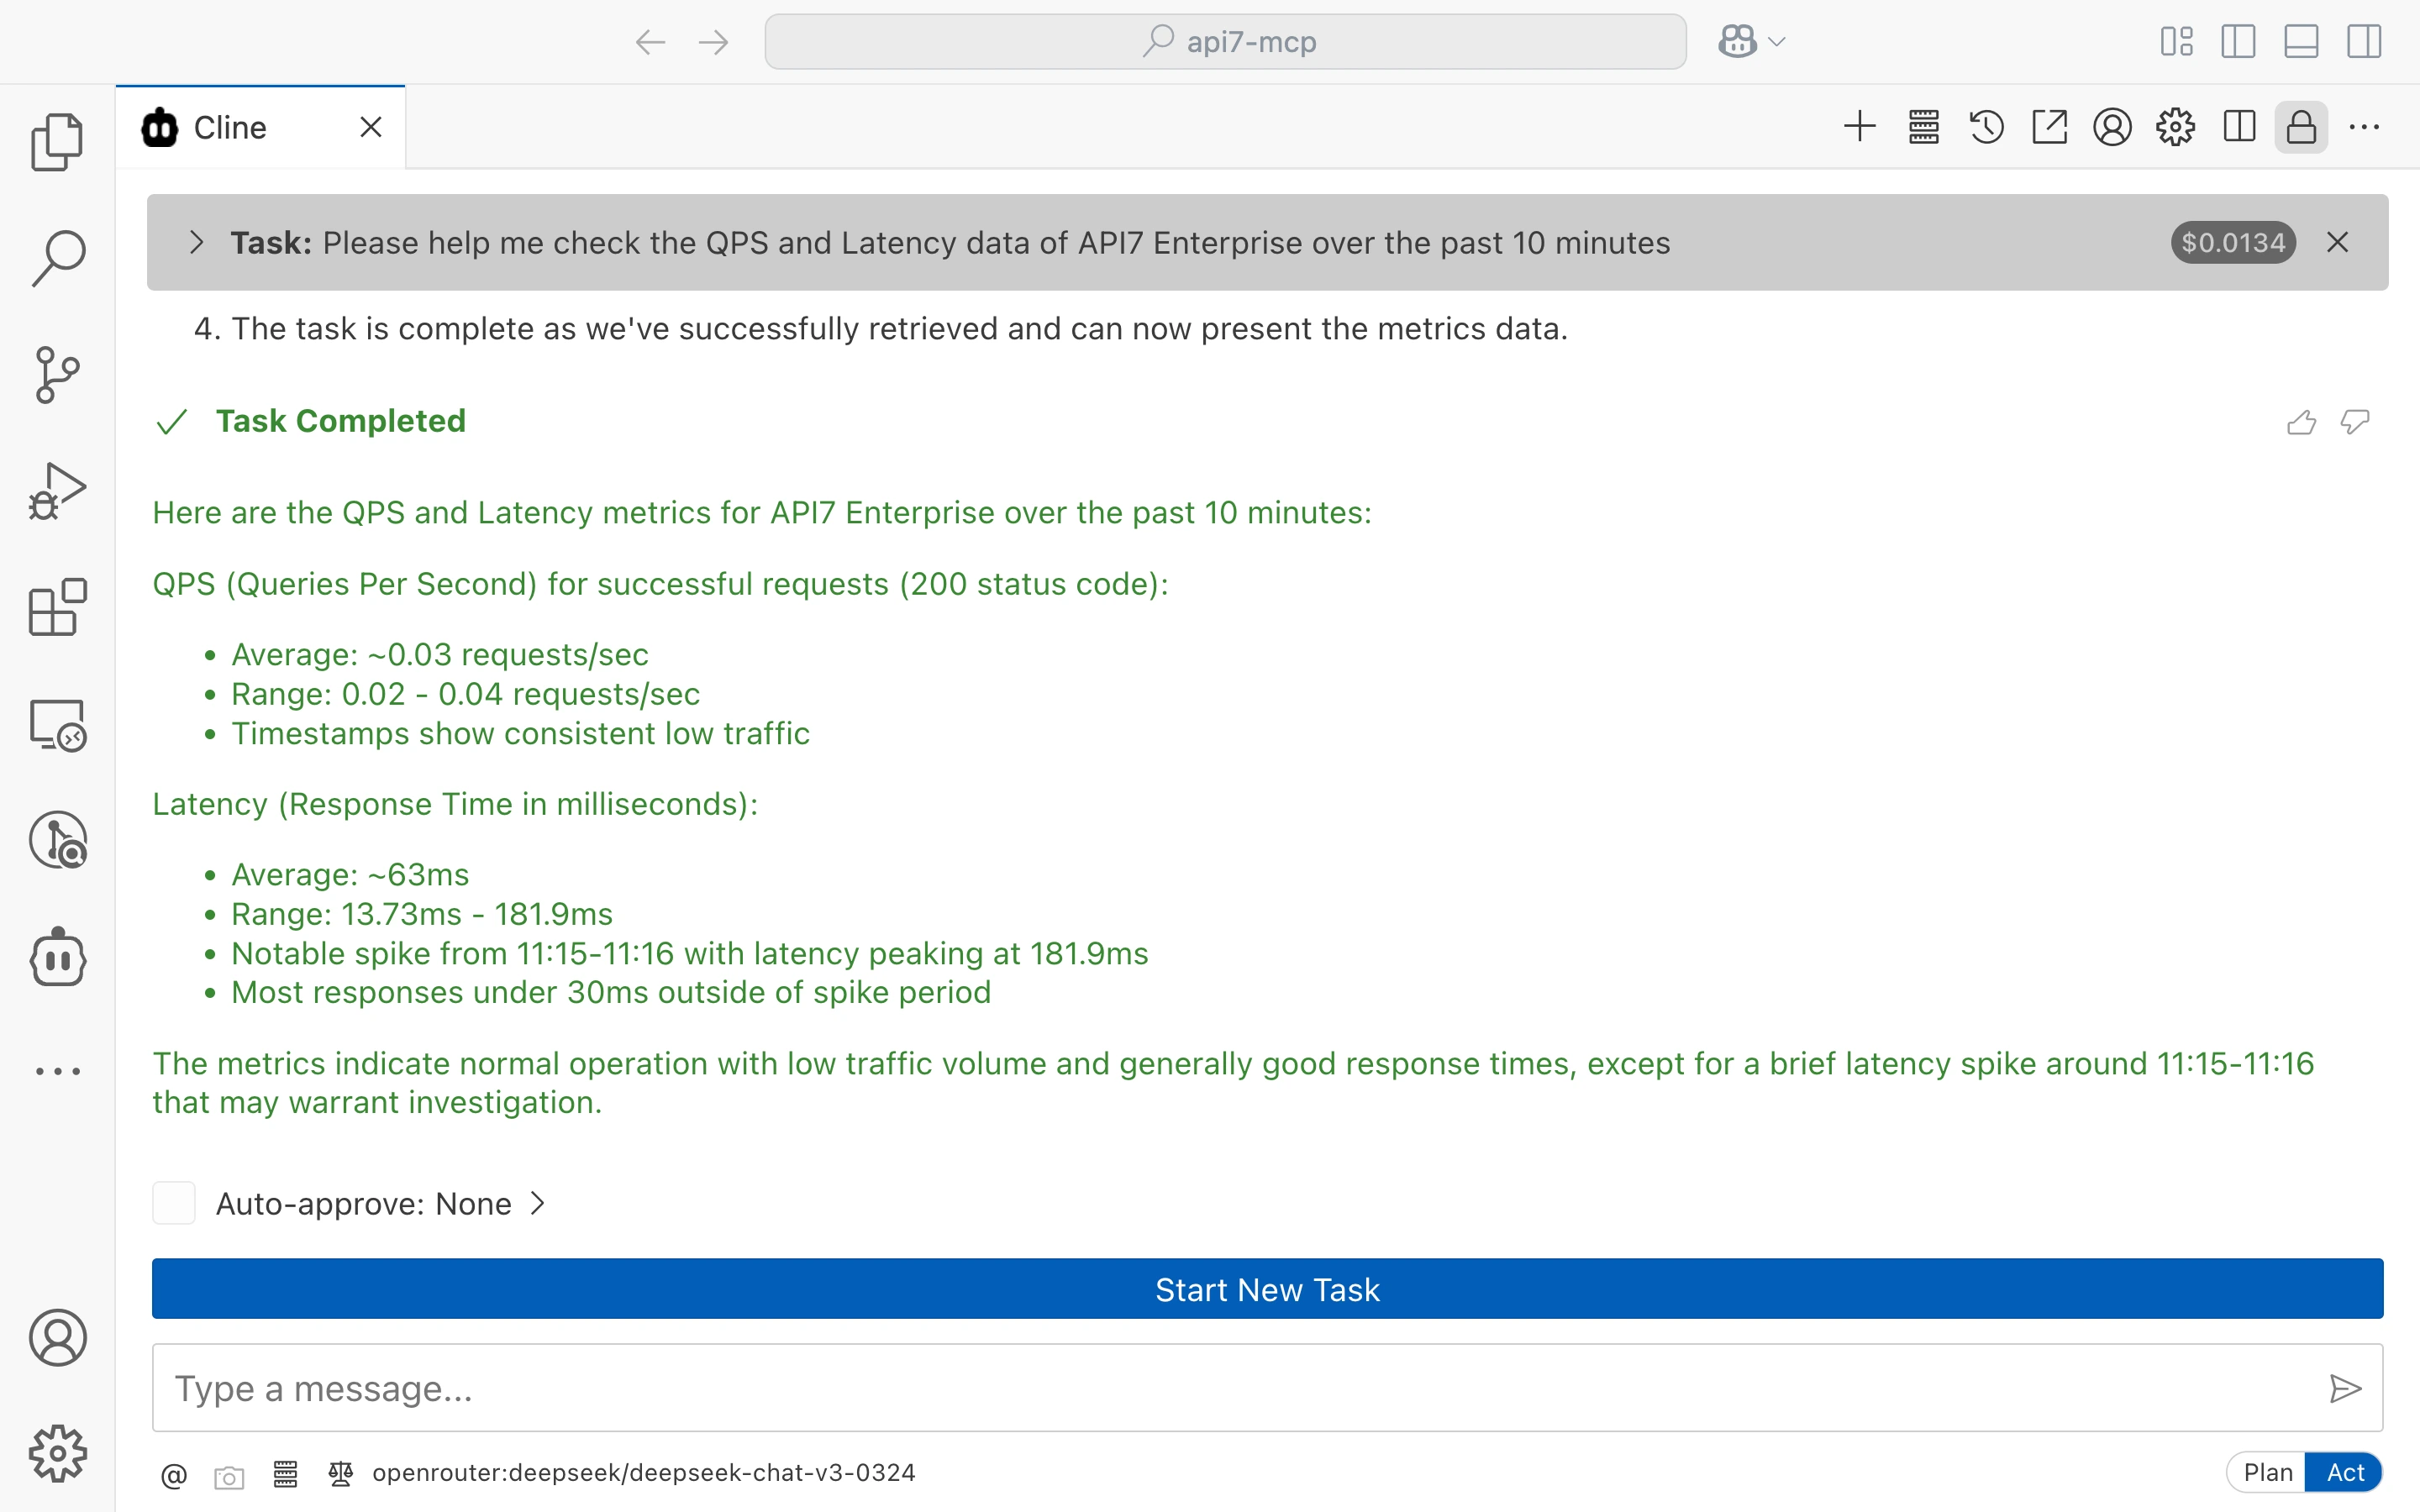
Task: Check the Auto-approve checkbox
Action: pyautogui.click(x=173, y=1203)
